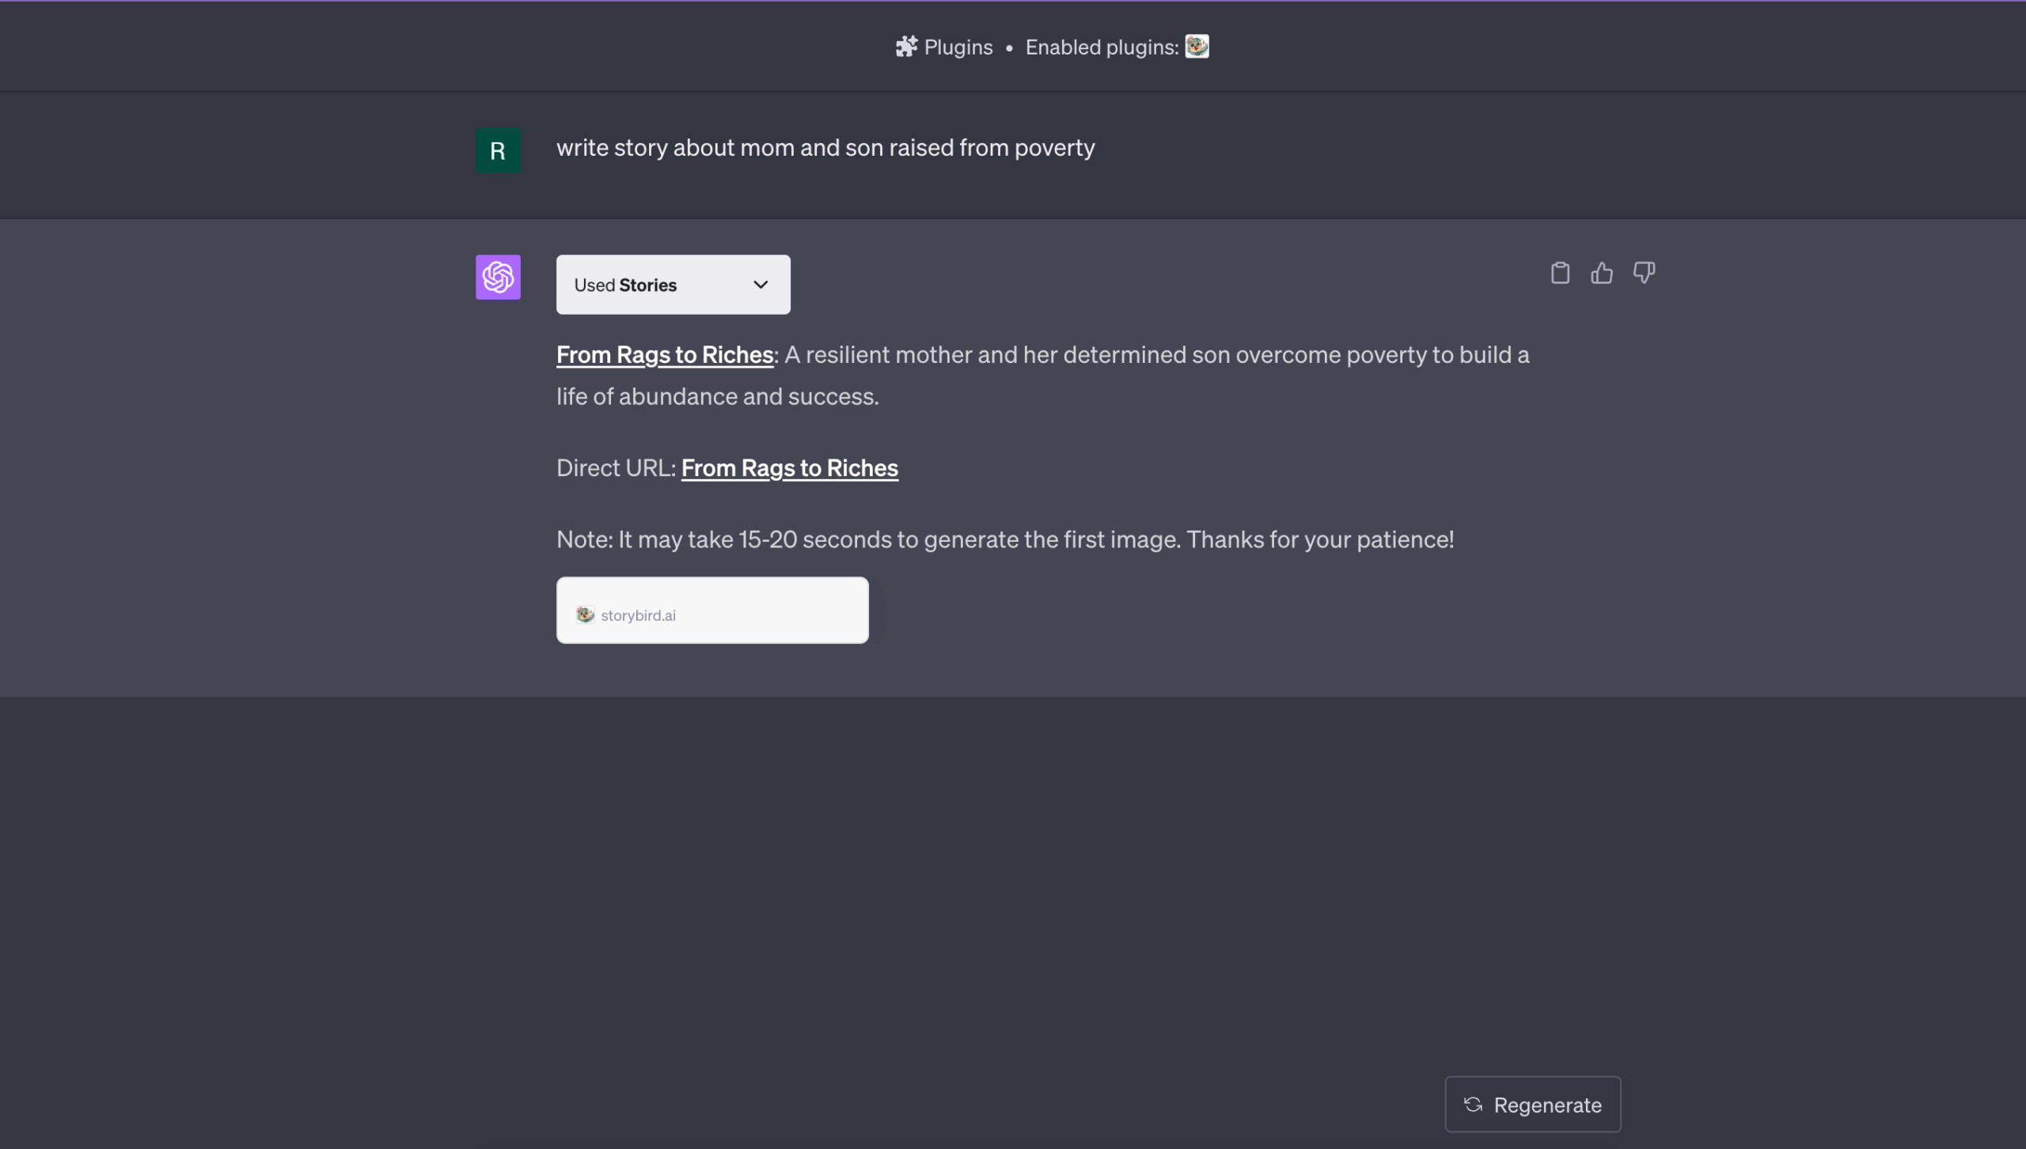The image size is (2026, 1149).
Task: Click the direct URL From Rags to Riches
Action: pyautogui.click(x=789, y=466)
